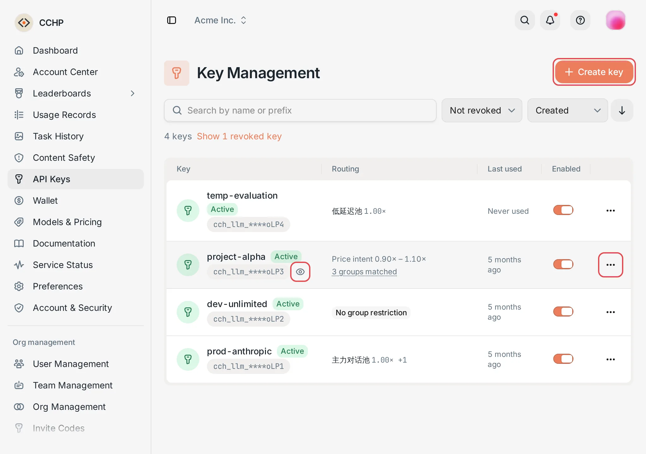Open Account & Security
Screen dimensions: 646x454
pos(76,308)
